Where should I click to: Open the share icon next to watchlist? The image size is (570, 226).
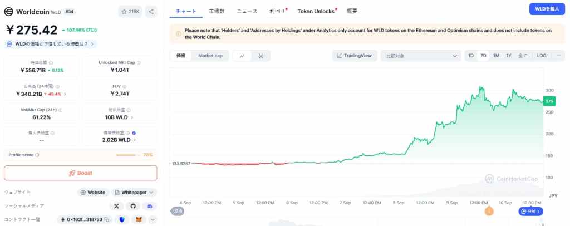[151, 12]
